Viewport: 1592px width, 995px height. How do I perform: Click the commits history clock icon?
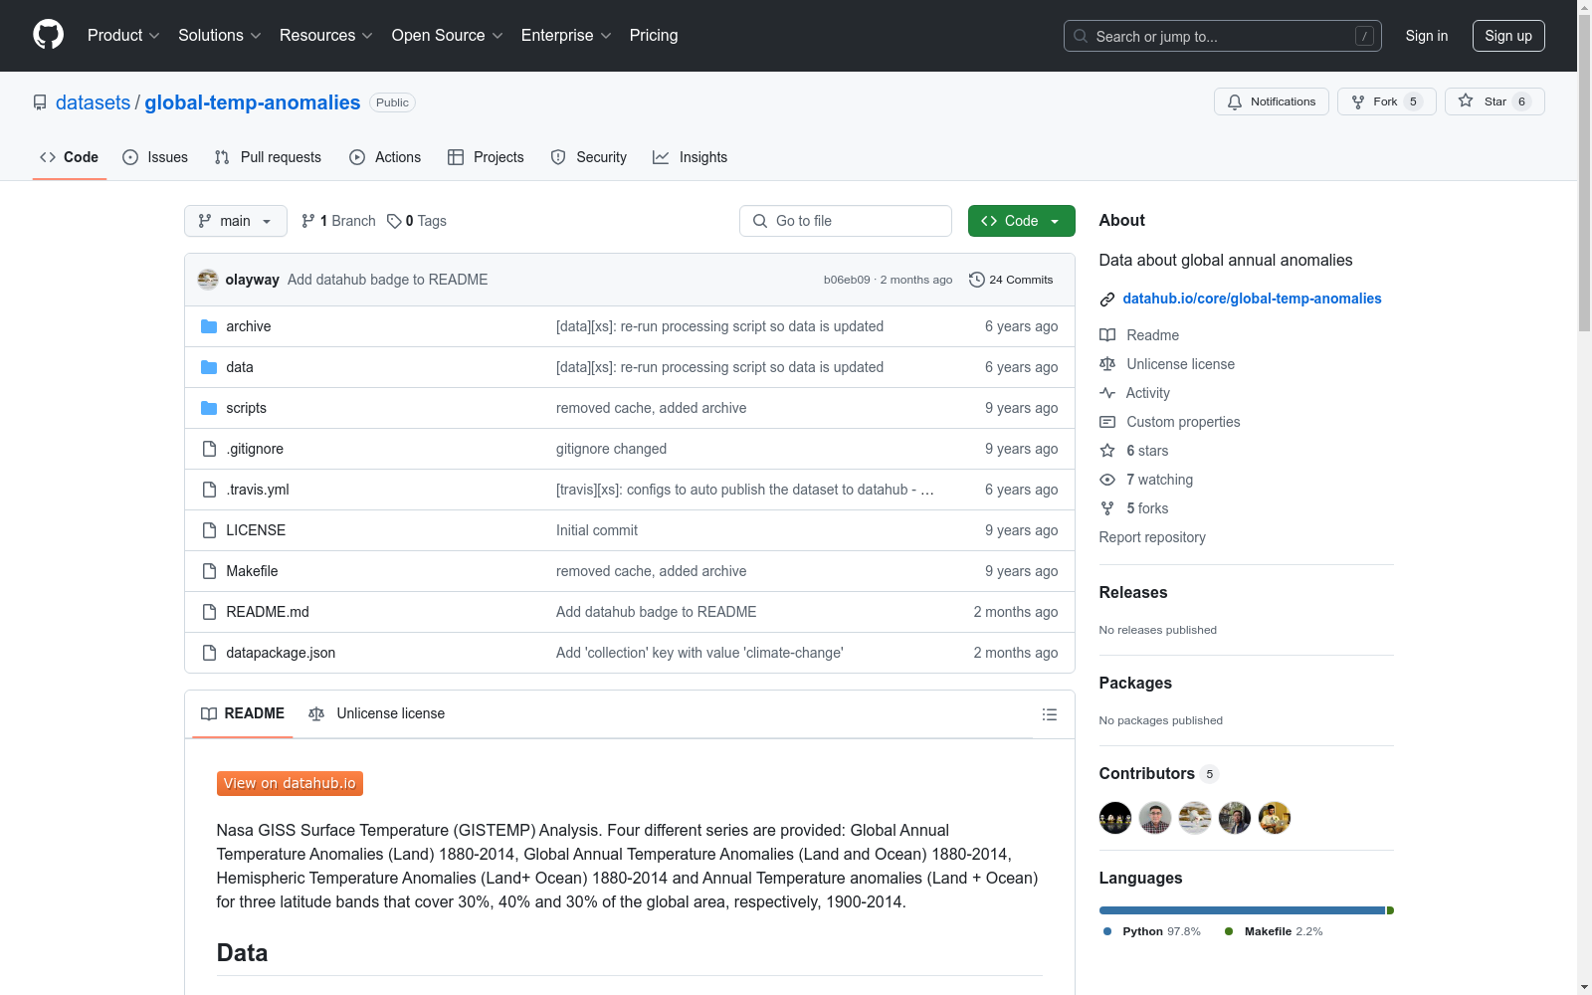pos(977,280)
